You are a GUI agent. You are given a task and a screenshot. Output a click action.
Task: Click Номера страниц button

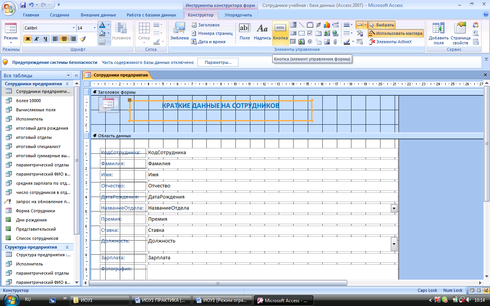212,33
